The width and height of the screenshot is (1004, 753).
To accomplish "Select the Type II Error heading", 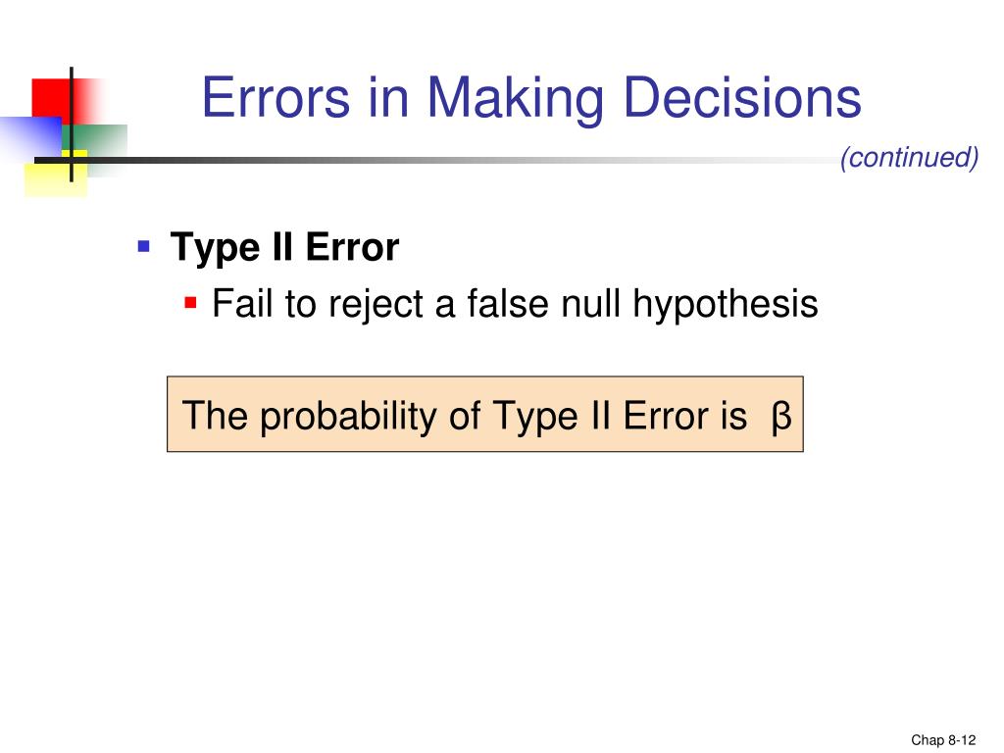I will tap(284, 248).
